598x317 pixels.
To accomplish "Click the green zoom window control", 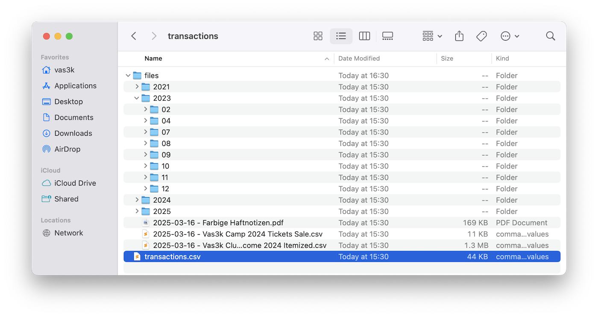I will 69,36.
